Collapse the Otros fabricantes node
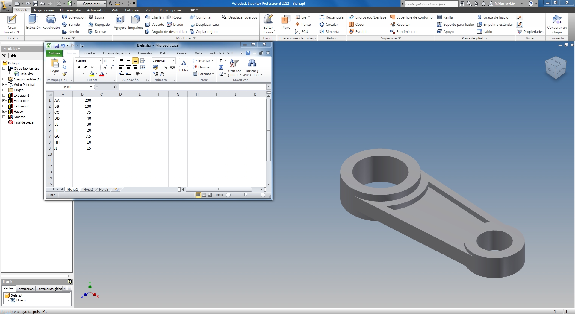The image size is (575, 314). pyautogui.click(x=4, y=68)
